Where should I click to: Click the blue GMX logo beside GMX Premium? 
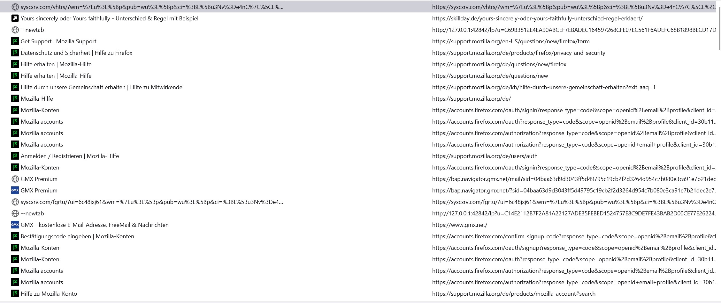pyautogui.click(x=15, y=191)
